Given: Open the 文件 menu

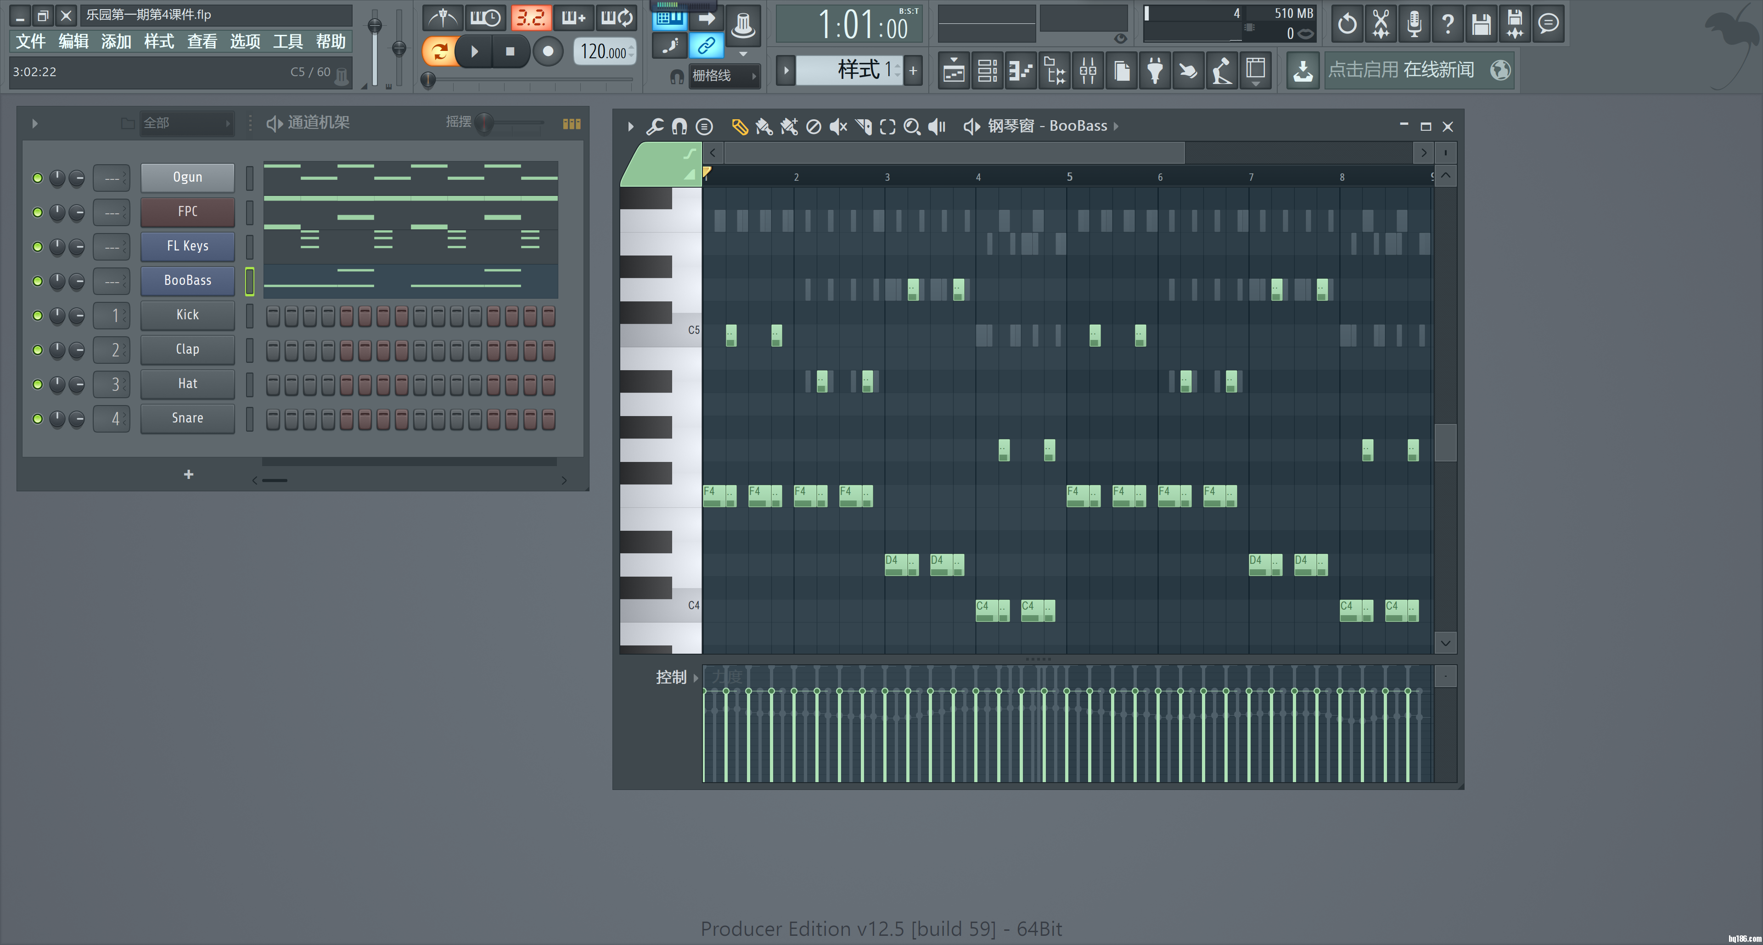Looking at the screenshot, I should coord(31,42).
